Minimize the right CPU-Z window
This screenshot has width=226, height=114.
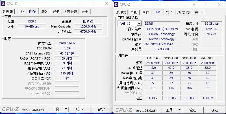pos(194,4)
